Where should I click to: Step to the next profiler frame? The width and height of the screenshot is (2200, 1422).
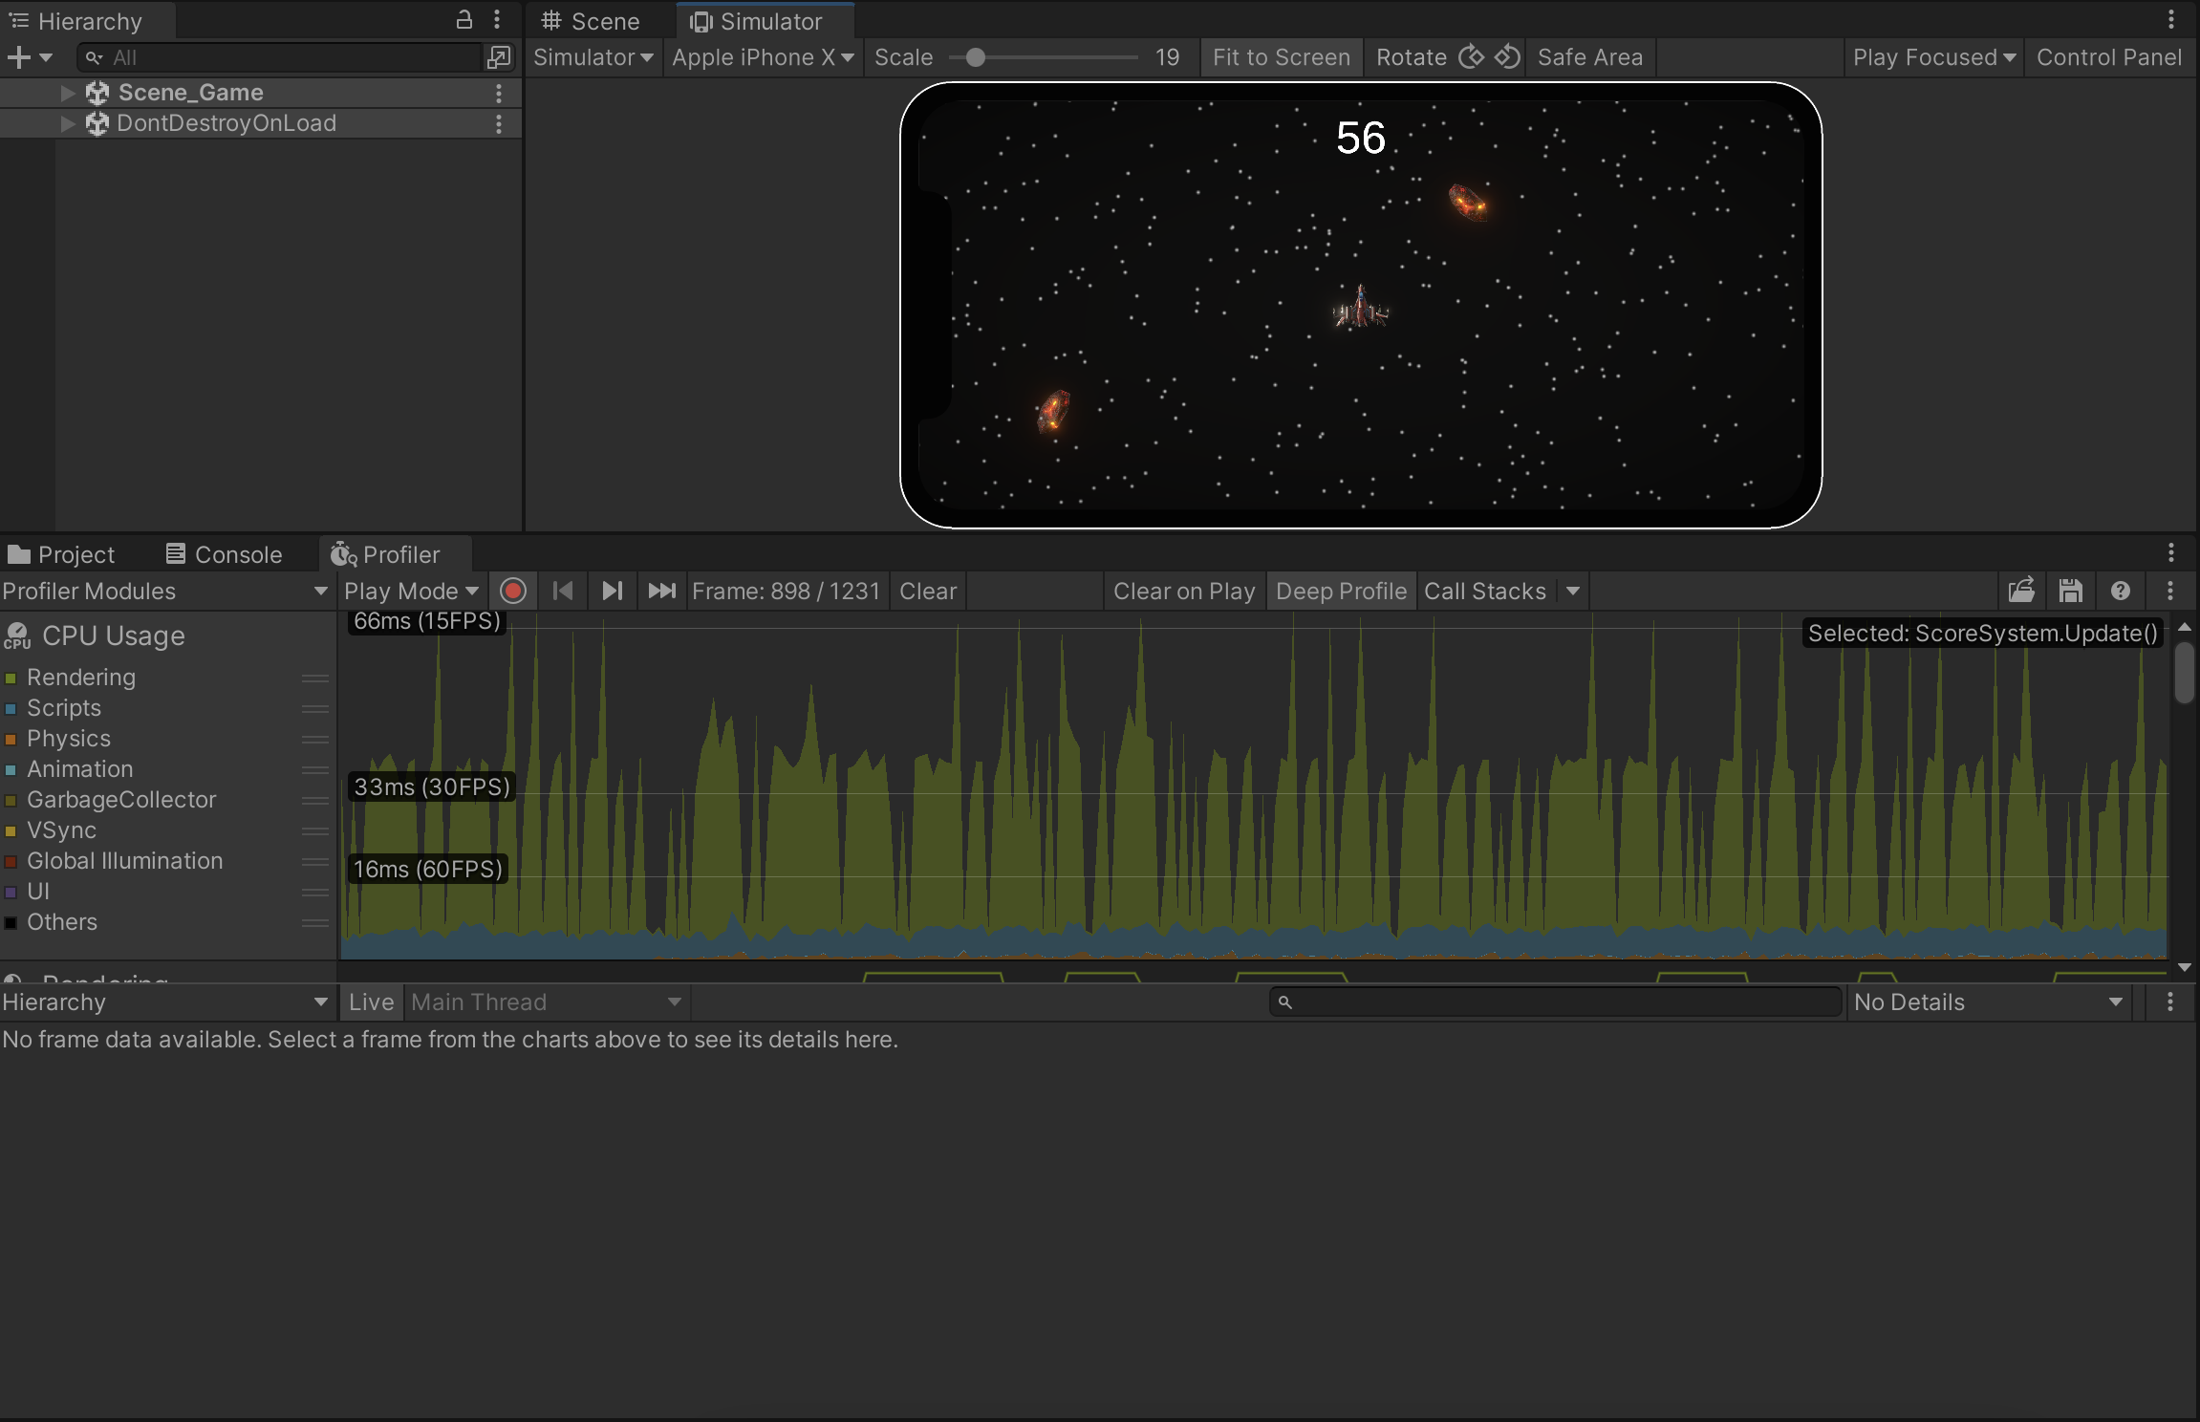(x=612, y=591)
